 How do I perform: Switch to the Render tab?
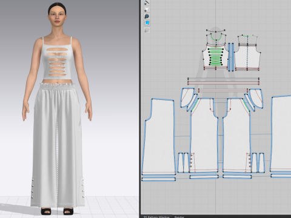tap(179, 217)
